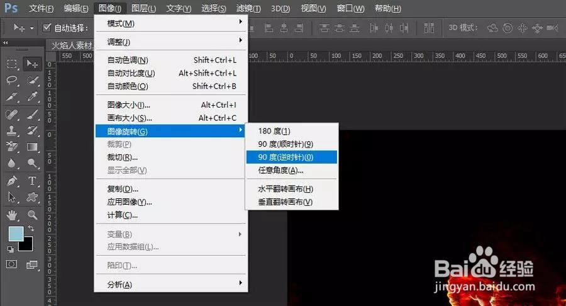Viewport: 566px width, 306px height.
Task: Open the 帮助(H) menu
Action: click(x=387, y=8)
